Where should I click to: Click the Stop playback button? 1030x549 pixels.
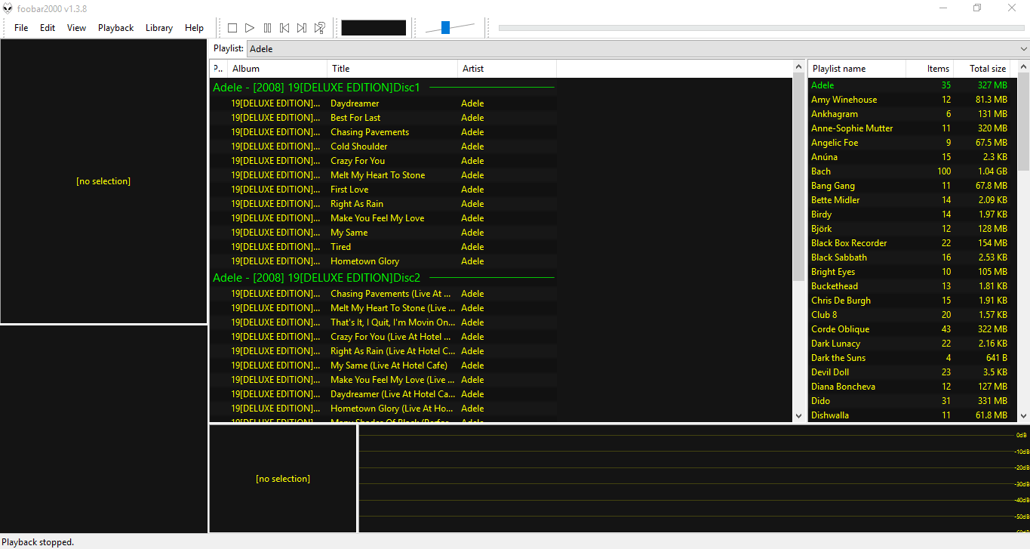[232, 28]
